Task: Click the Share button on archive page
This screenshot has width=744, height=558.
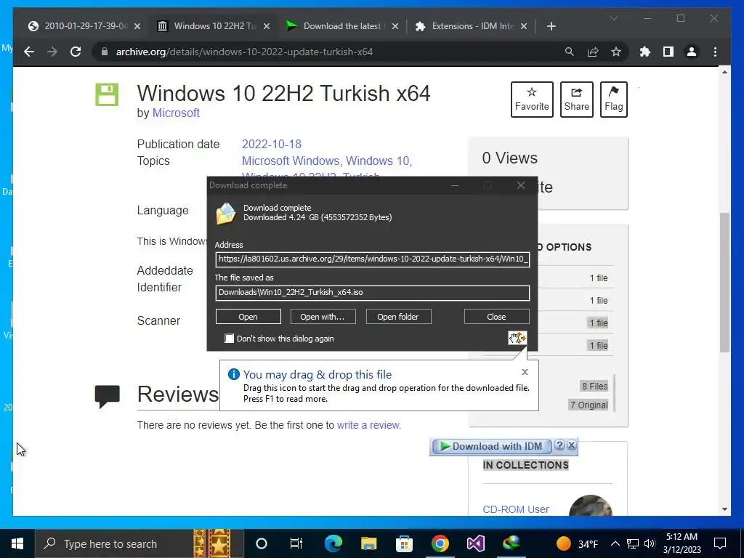Action: coord(576,99)
